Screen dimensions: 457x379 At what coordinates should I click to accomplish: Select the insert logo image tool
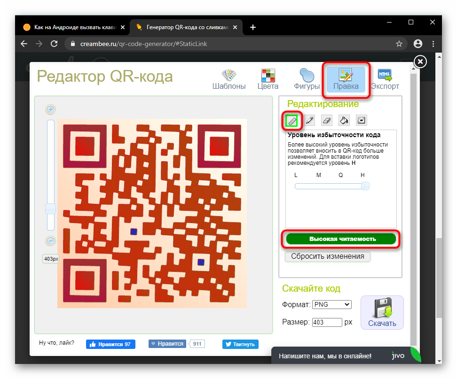361,120
